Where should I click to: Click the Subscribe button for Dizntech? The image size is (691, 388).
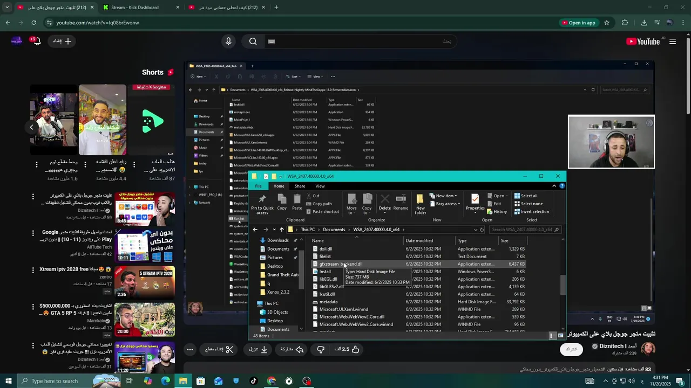click(571, 349)
